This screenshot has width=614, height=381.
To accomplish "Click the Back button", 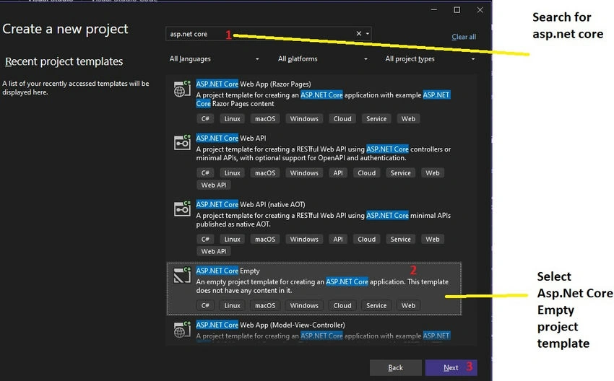I will [396, 368].
